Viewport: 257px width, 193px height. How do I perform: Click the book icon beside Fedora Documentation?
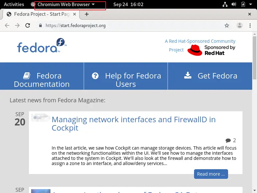click(27, 76)
